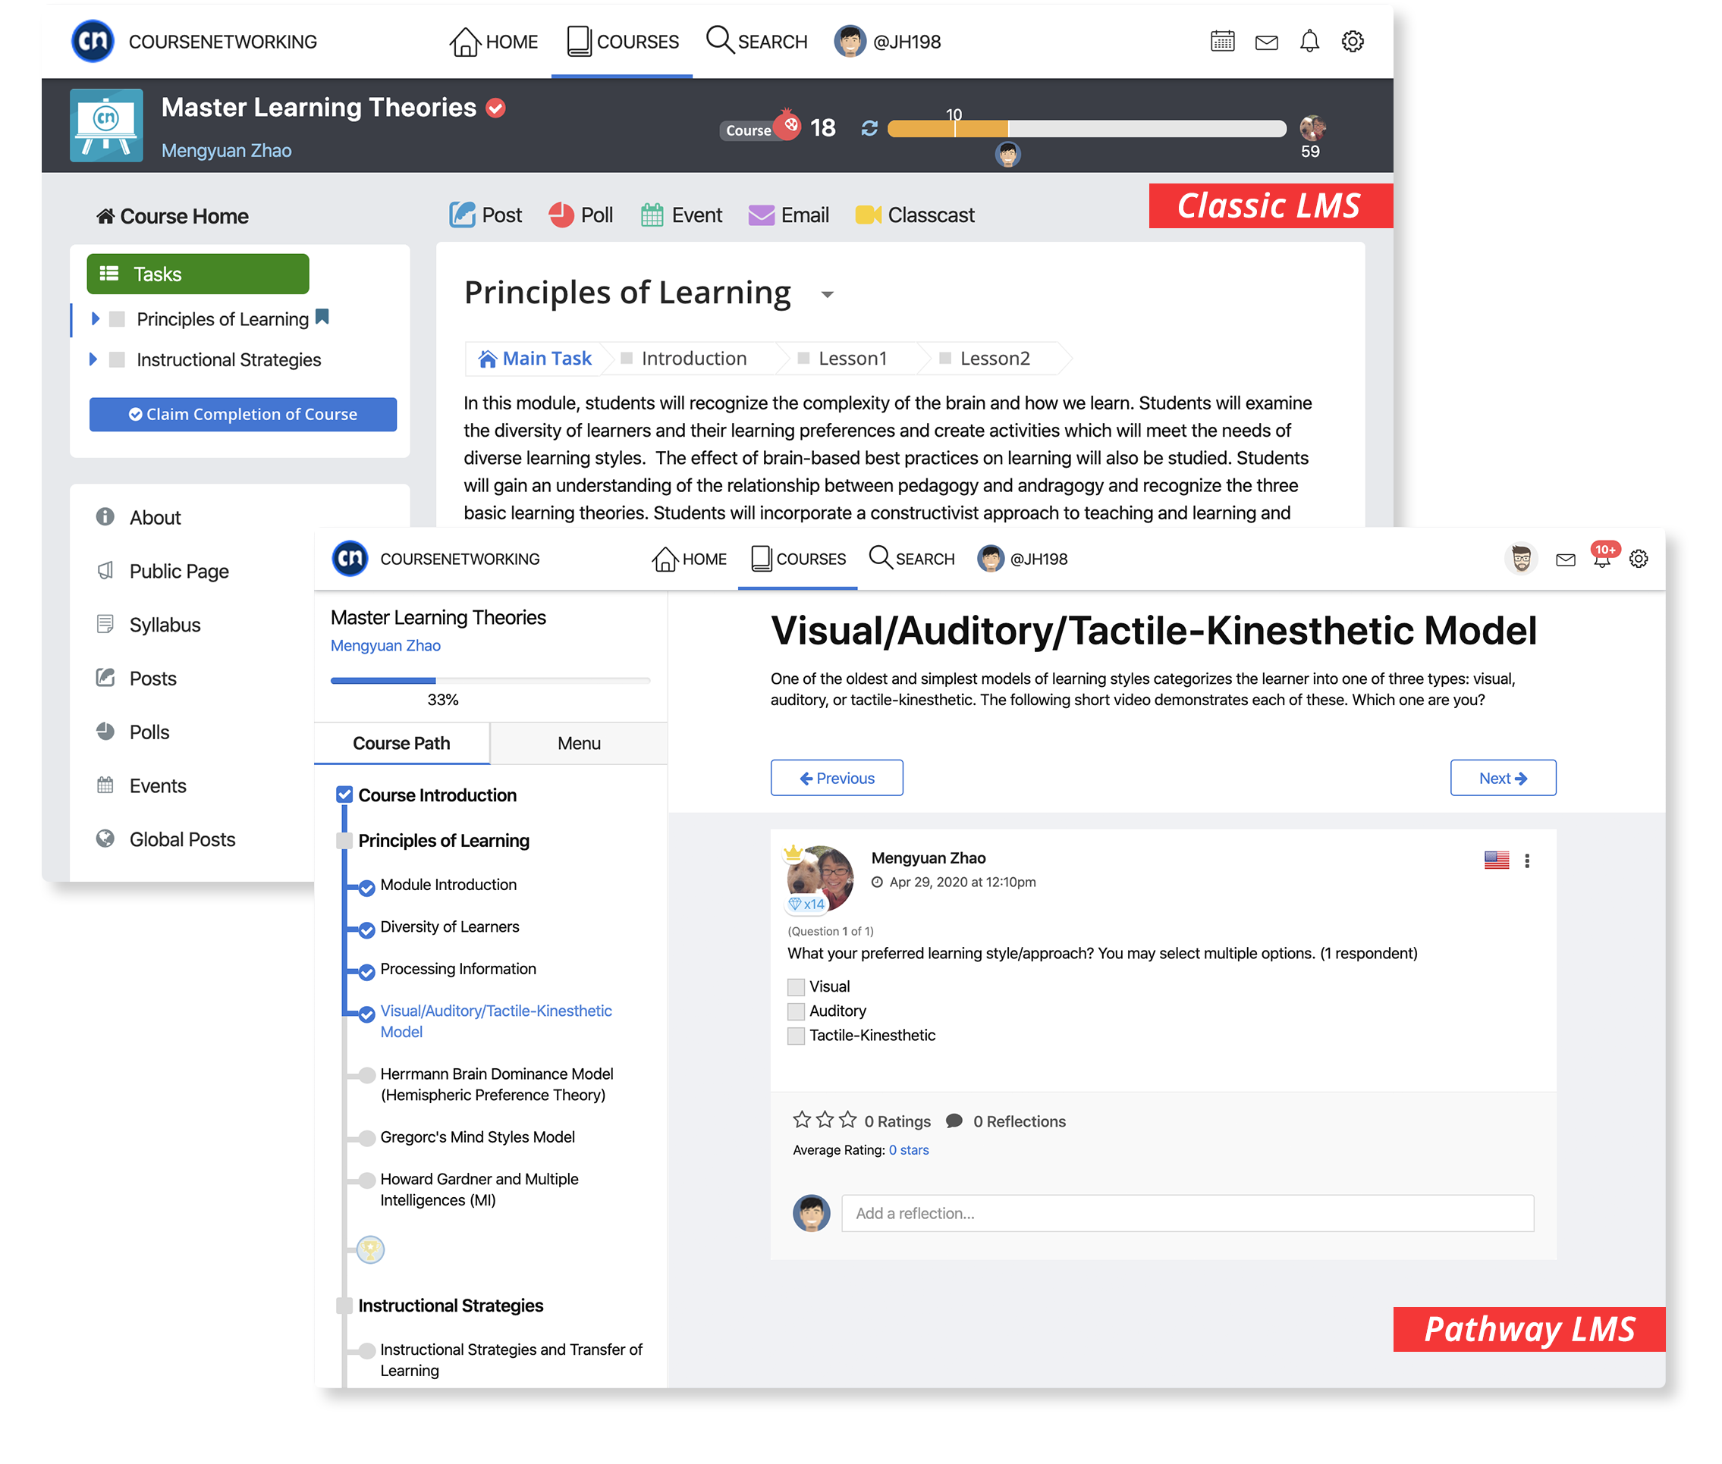
Task: Click the 0 stars average rating link
Action: click(x=908, y=1149)
